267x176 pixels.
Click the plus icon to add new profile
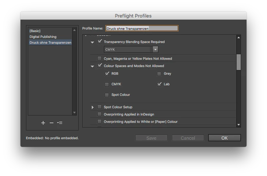click(x=43, y=123)
